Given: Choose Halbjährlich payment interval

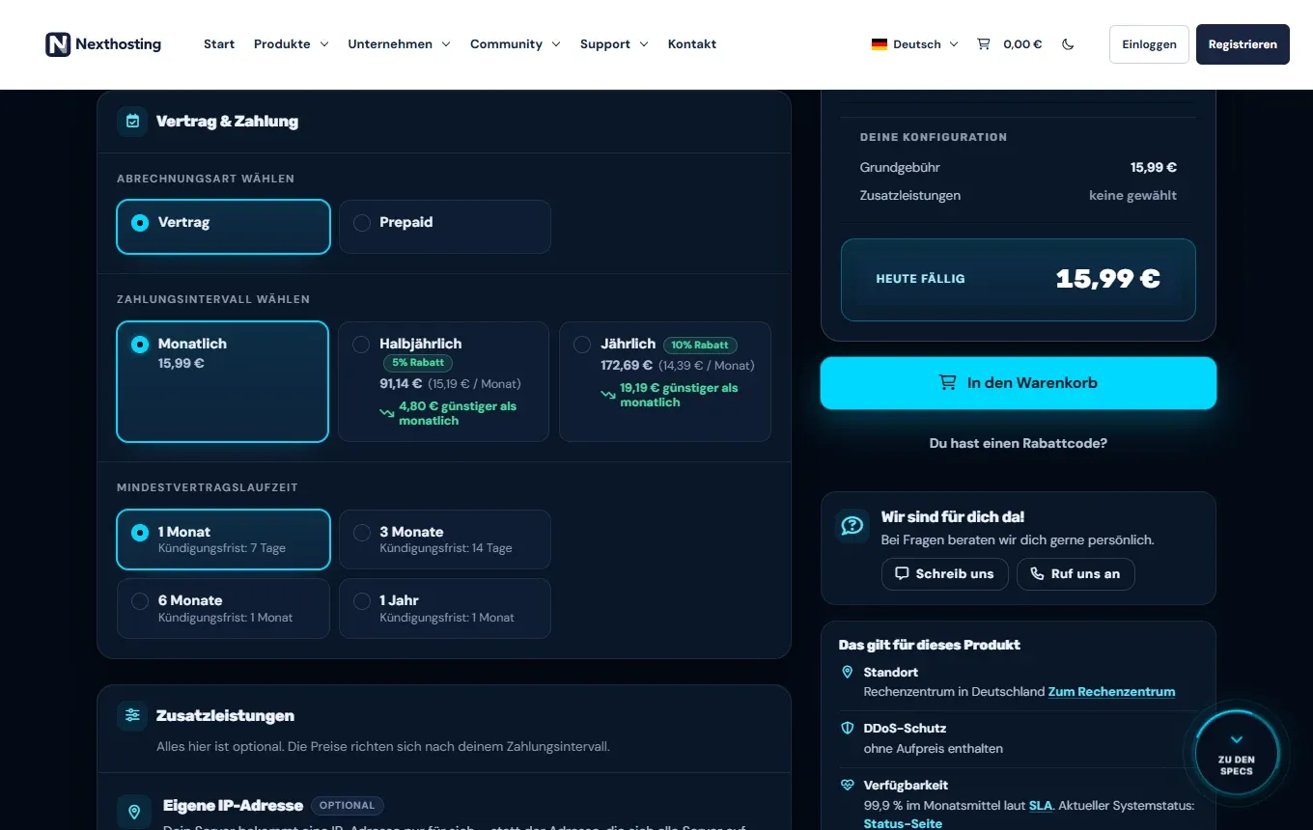Looking at the screenshot, I should pyautogui.click(x=444, y=381).
